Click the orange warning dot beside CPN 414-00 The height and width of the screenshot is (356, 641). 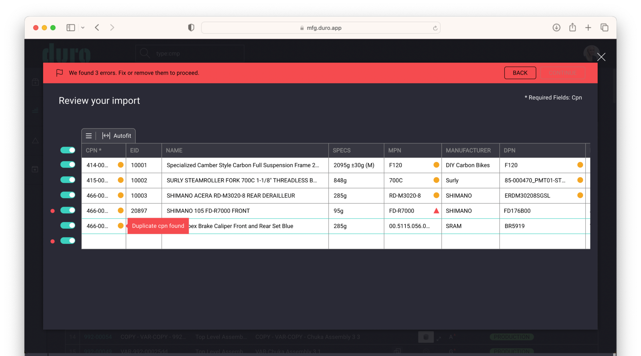coord(120,165)
